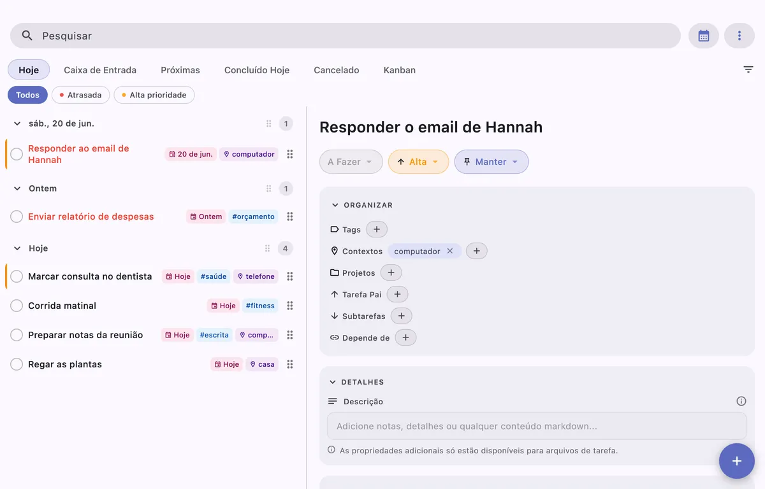Open the Caixa de Entrada tab
Screen dimensions: 765x489
(x=100, y=70)
